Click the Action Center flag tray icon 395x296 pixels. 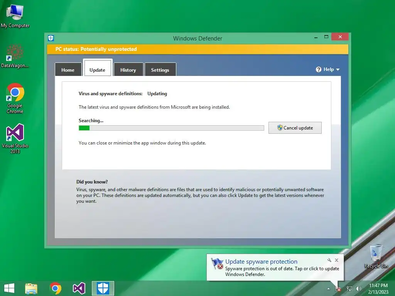338,289
